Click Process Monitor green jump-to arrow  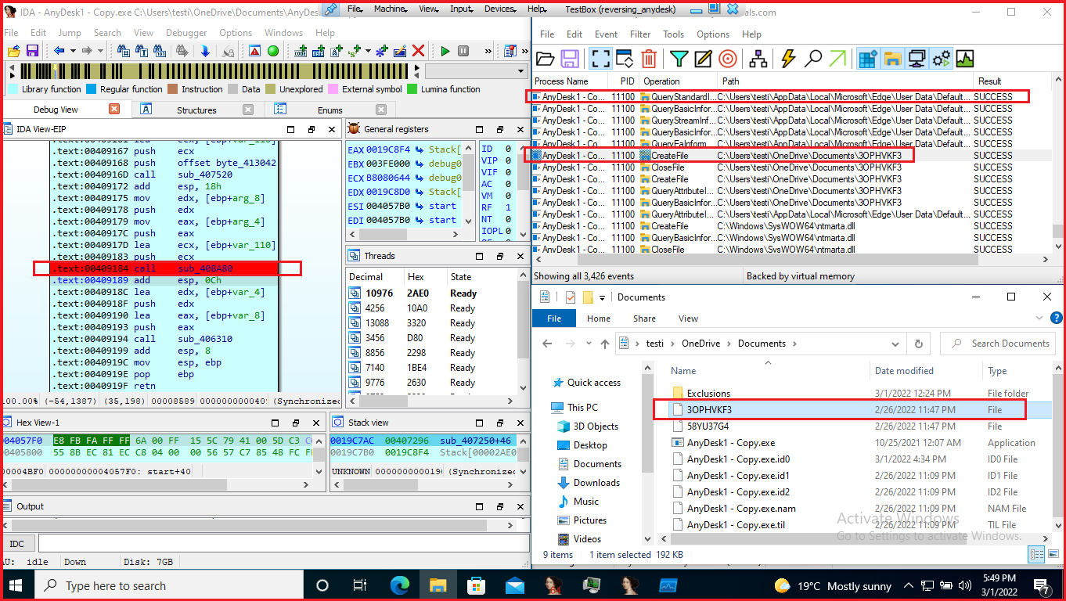[x=837, y=59]
